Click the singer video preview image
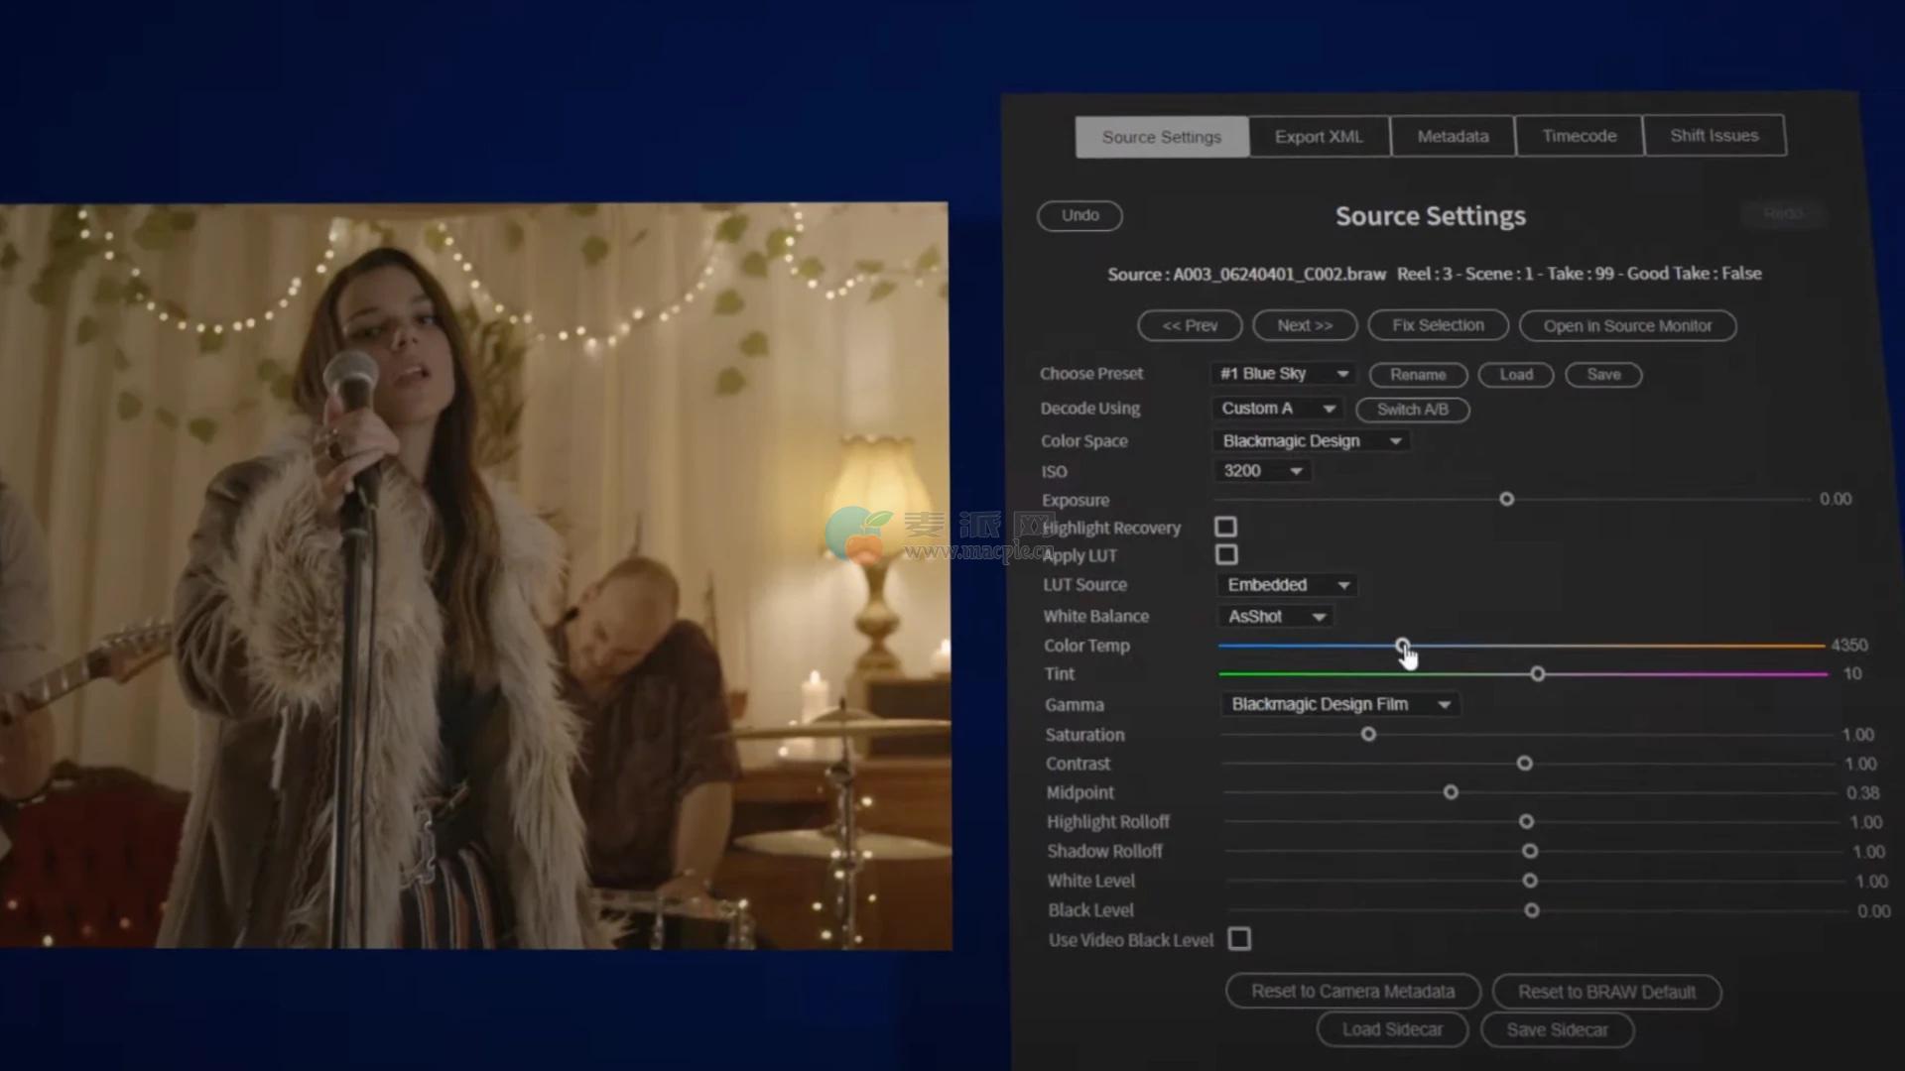 click(474, 575)
